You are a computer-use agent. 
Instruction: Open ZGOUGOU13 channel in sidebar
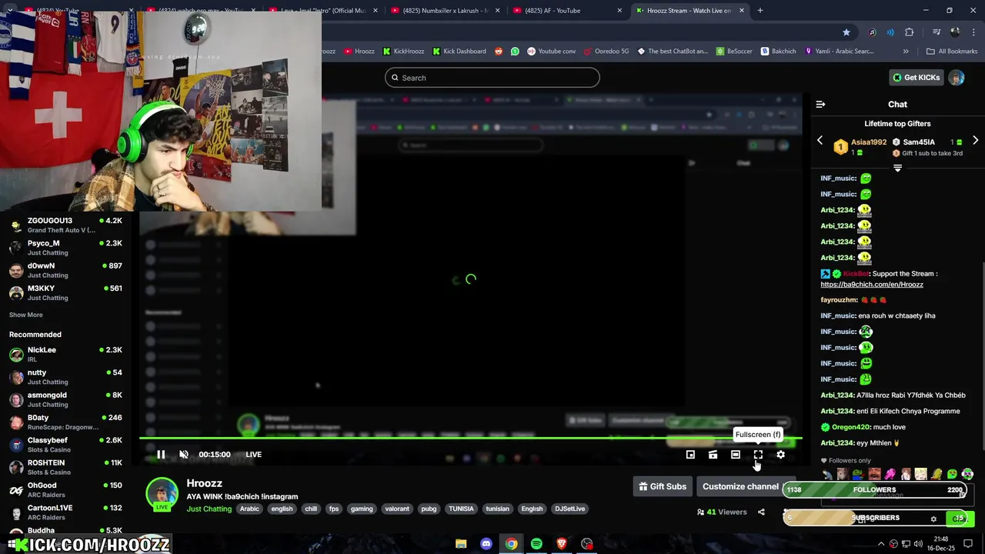65,225
